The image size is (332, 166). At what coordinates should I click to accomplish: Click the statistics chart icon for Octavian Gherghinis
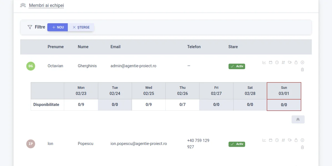tap(264, 62)
